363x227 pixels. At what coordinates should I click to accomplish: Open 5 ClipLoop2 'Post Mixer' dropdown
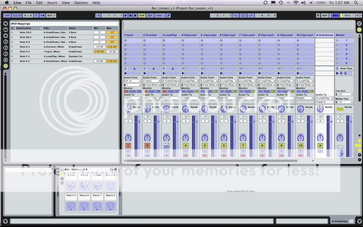[209, 85]
